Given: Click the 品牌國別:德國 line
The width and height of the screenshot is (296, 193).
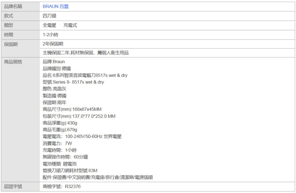Looking at the screenshot, I should [57, 68].
